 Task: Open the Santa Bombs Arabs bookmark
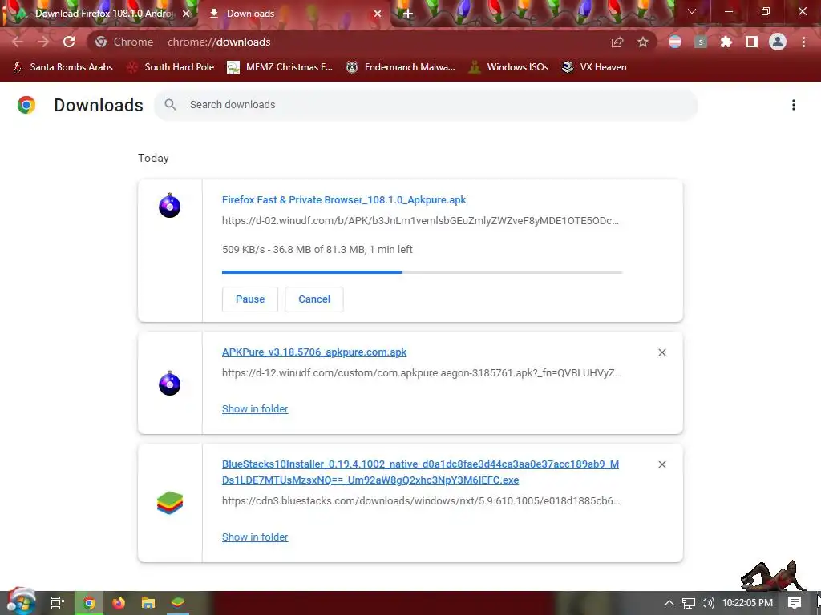(63, 67)
